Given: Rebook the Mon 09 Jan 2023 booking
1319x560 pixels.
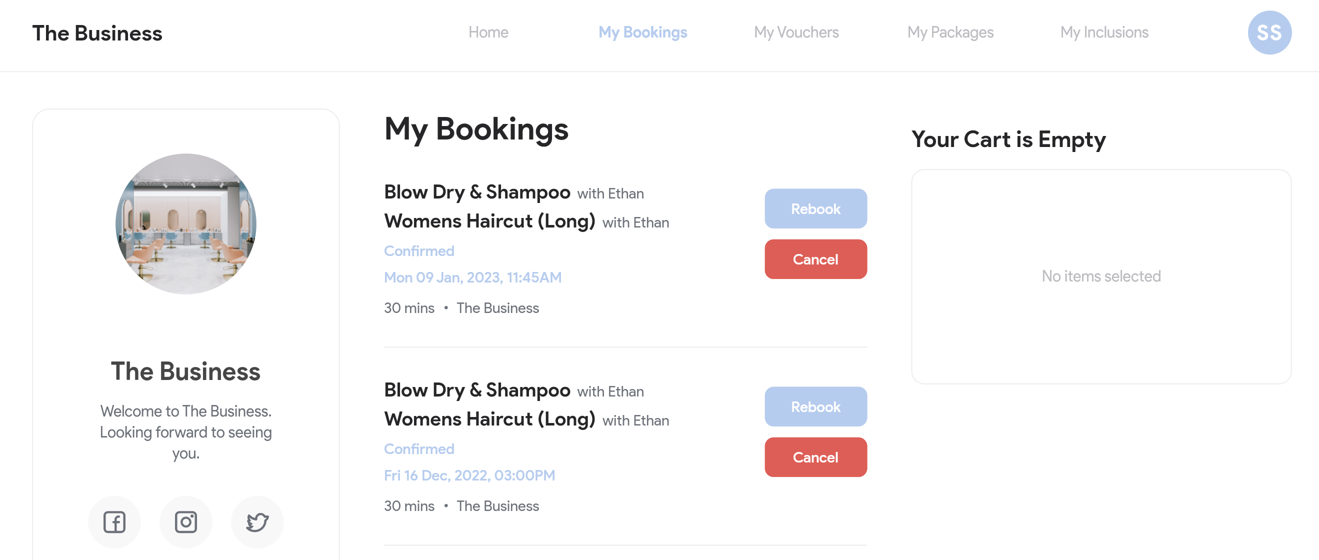Looking at the screenshot, I should point(815,208).
